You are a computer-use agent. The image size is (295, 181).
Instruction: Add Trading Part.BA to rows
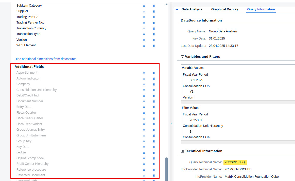(x=144, y=17)
